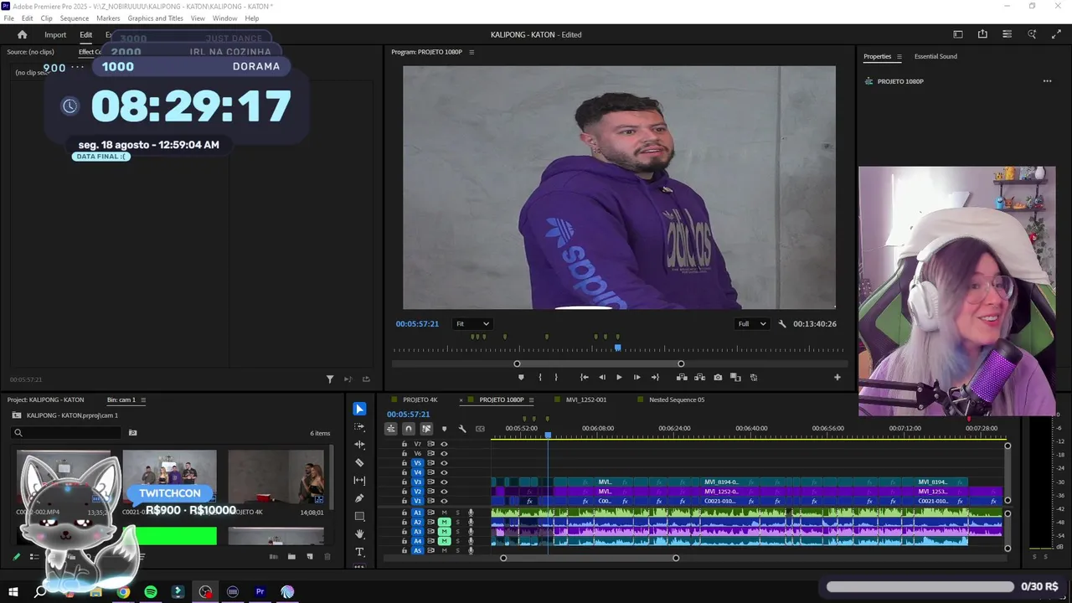The height and width of the screenshot is (603, 1072).
Task: Switch to the Import tab
Action: 55,35
